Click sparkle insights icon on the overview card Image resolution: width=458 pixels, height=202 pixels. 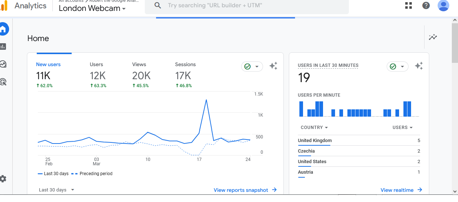[x=273, y=66]
